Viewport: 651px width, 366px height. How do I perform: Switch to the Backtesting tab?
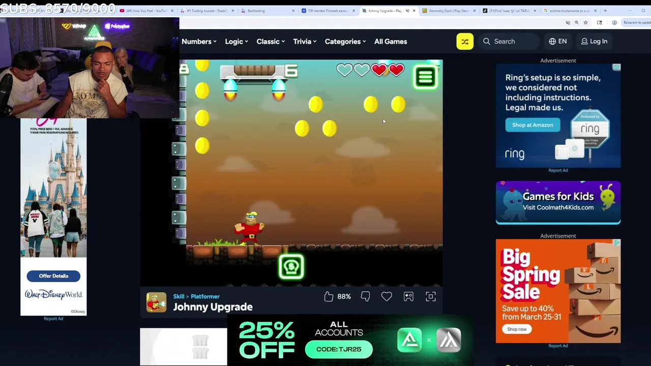[267, 11]
